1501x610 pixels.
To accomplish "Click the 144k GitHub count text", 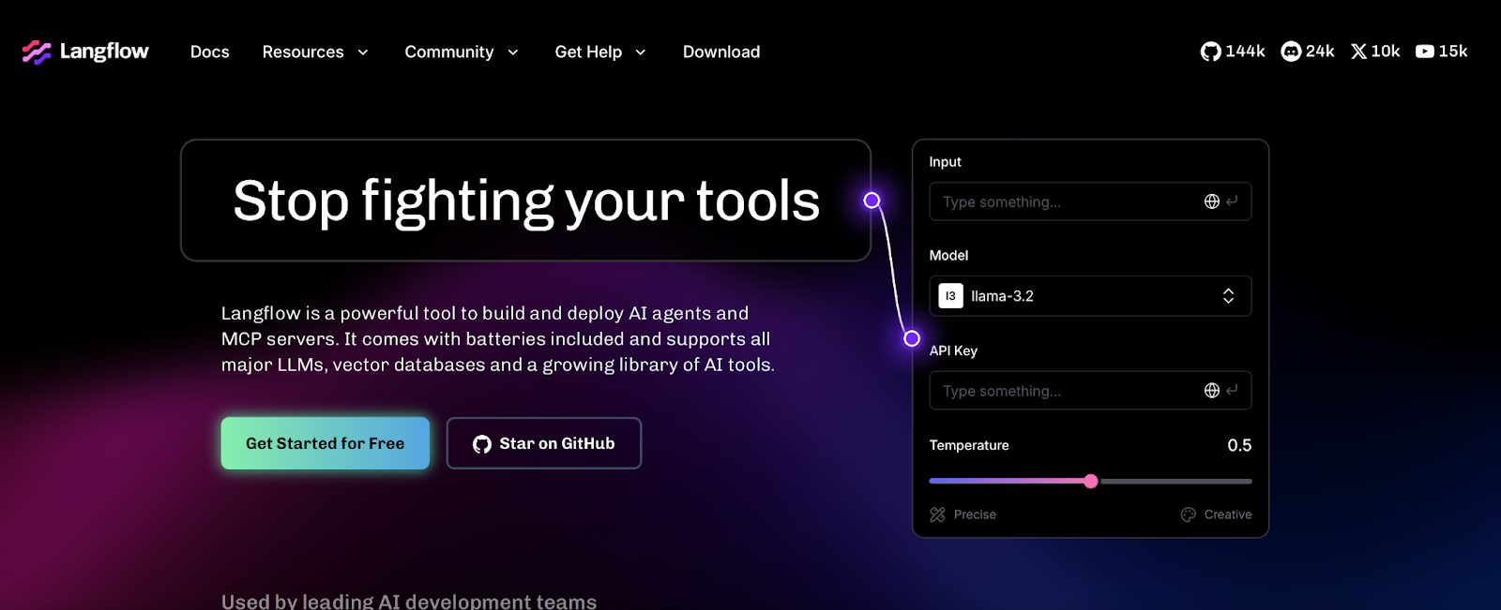I will pos(1246,52).
